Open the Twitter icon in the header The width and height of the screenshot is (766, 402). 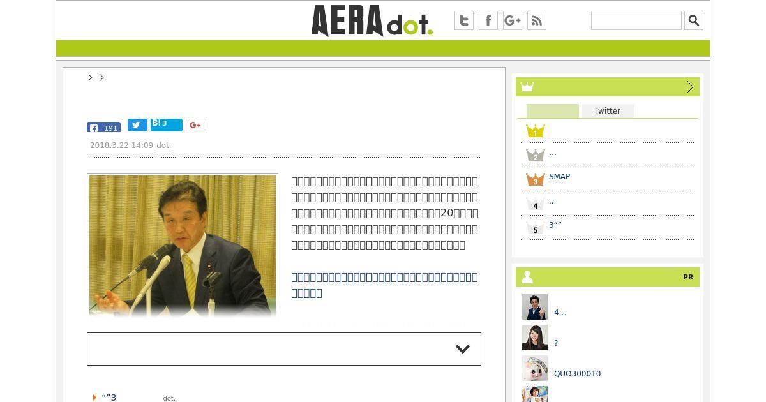pos(464,20)
